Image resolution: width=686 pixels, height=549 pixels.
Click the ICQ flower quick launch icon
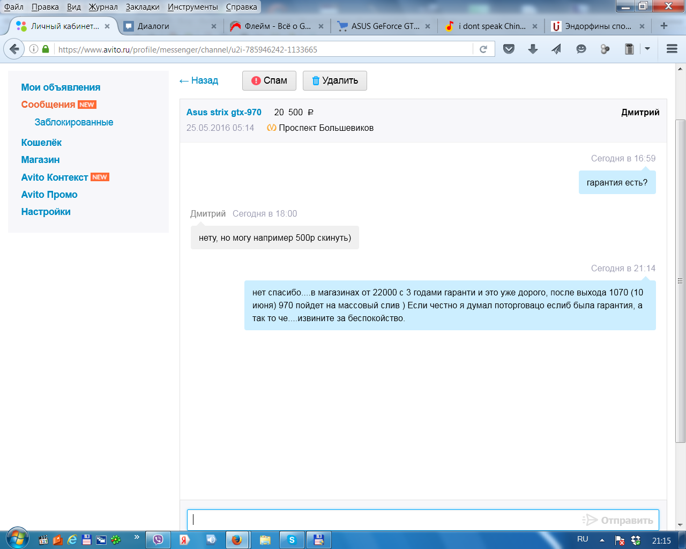coord(116,540)
